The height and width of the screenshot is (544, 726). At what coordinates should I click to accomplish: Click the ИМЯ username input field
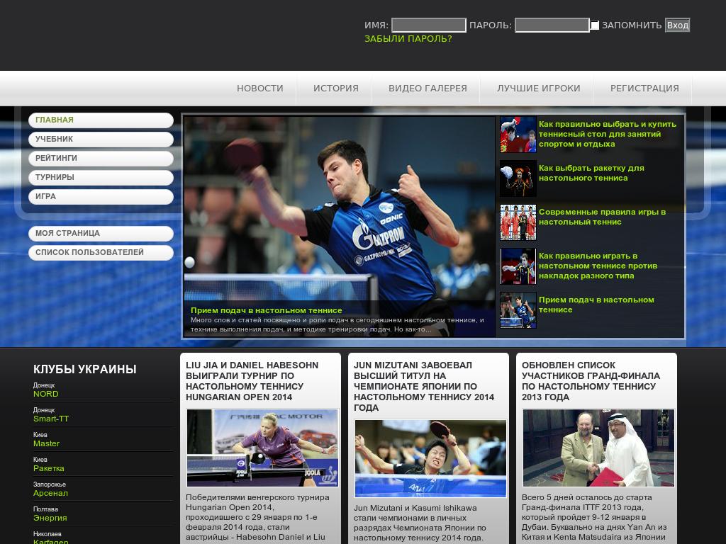tap(429, 25)
